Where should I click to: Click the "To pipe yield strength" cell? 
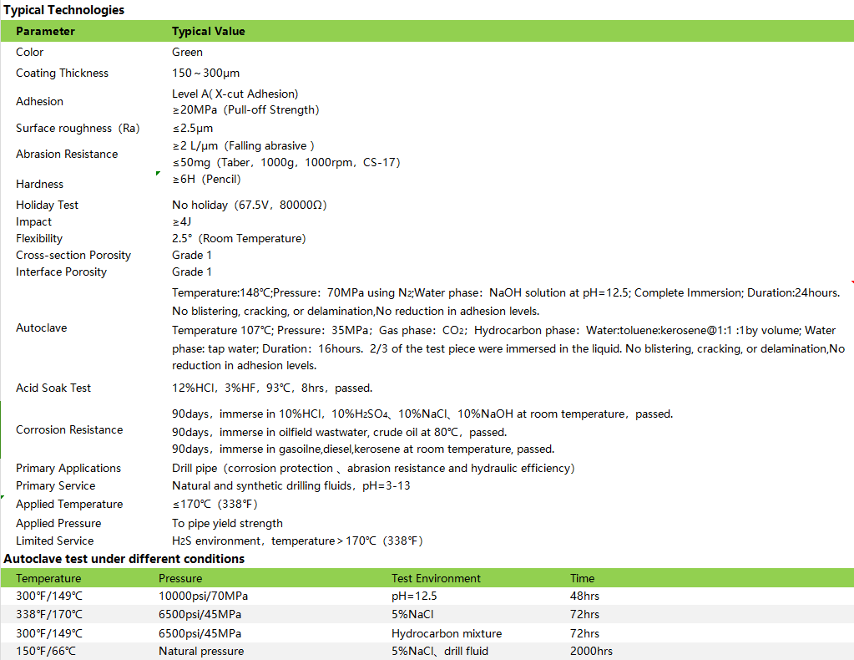227,523
